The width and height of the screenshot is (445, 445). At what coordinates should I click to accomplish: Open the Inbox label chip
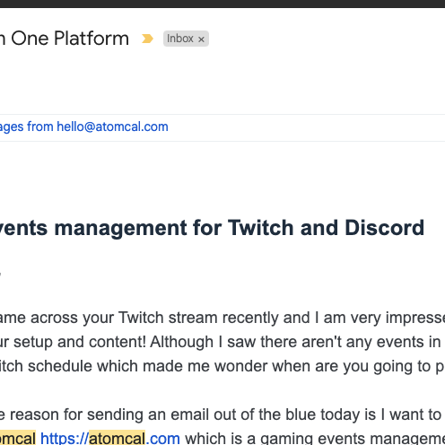click(x=180, y=39)
